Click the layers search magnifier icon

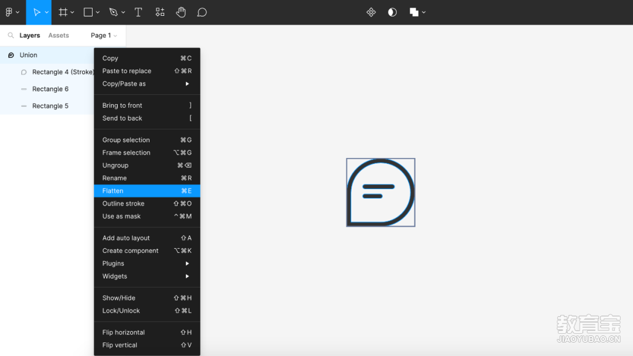[11, 36]
